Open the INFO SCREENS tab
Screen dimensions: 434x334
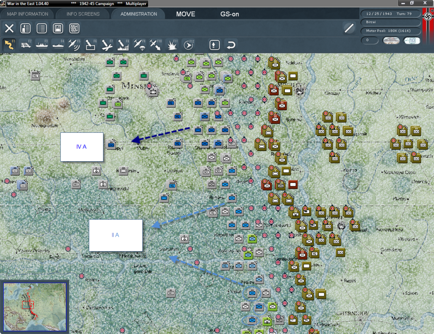click(x=83, y=14)
